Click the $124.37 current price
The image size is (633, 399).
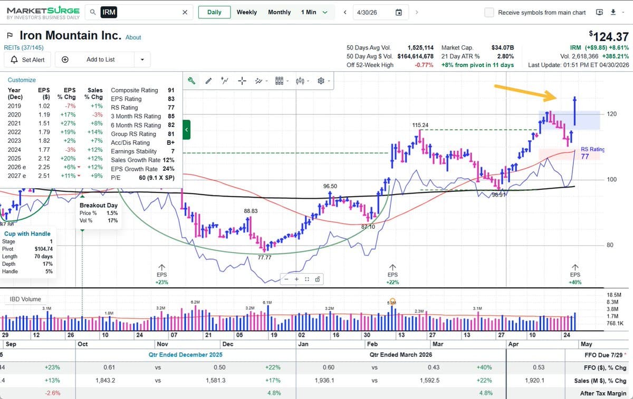click(x=610, y=36)
